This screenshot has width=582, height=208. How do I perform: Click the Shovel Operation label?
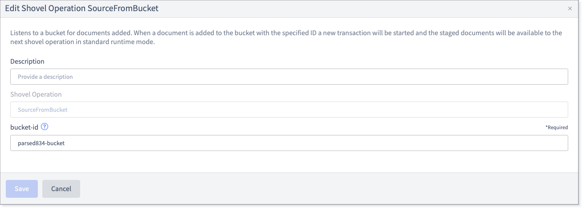(x=36, y=94)
